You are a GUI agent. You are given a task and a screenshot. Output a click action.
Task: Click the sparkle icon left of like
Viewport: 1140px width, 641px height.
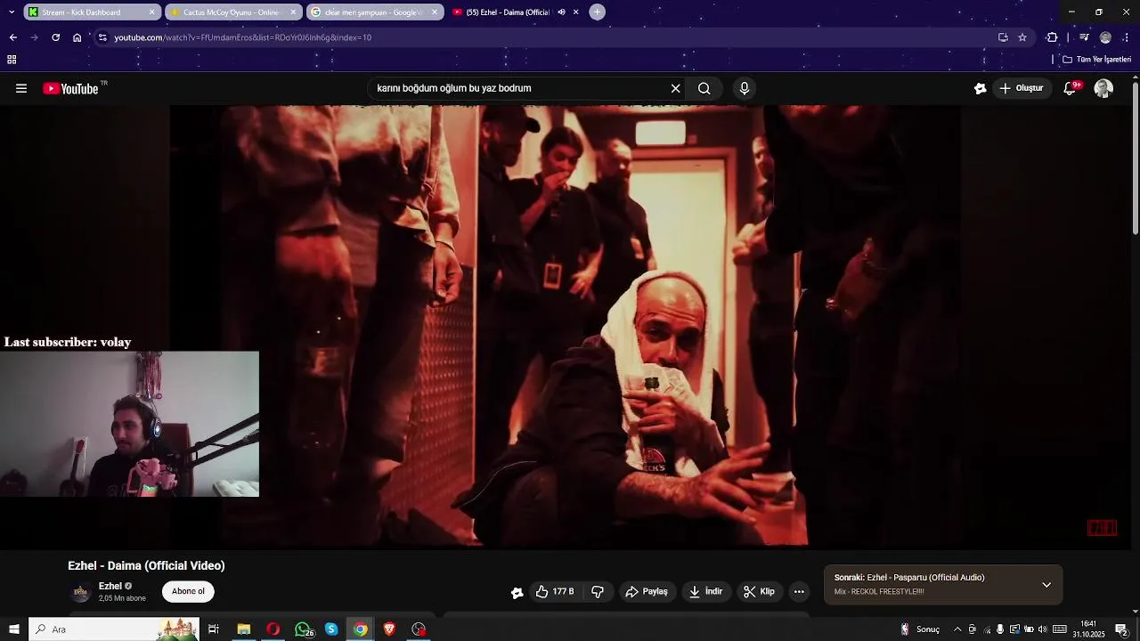pyautogui.click(x=517, y=592)
